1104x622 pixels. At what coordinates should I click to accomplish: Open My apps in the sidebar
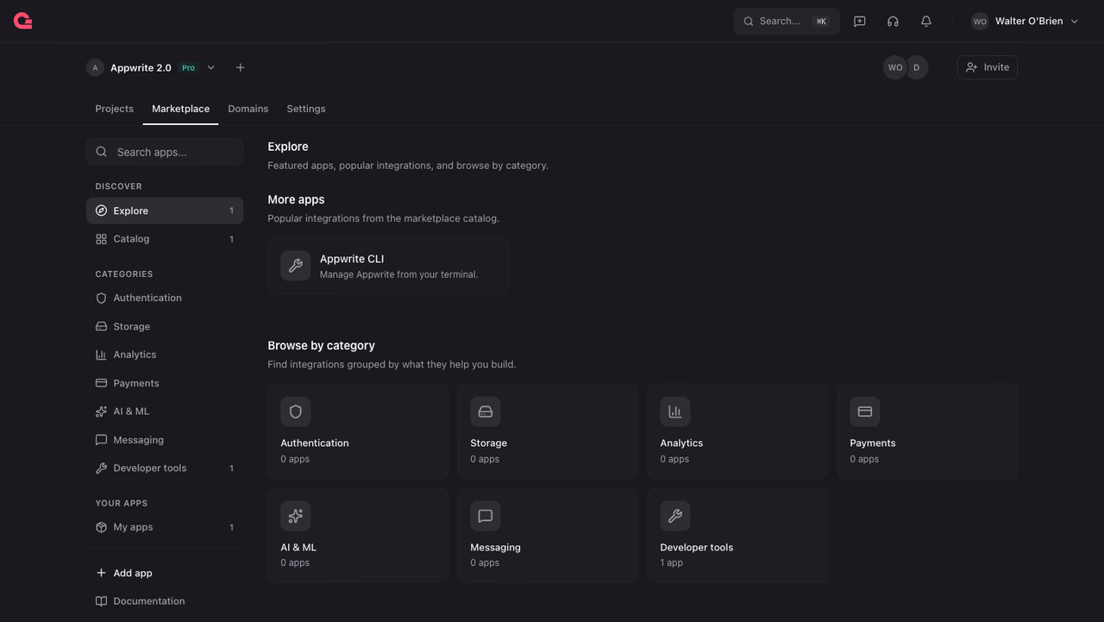(165, 527)
